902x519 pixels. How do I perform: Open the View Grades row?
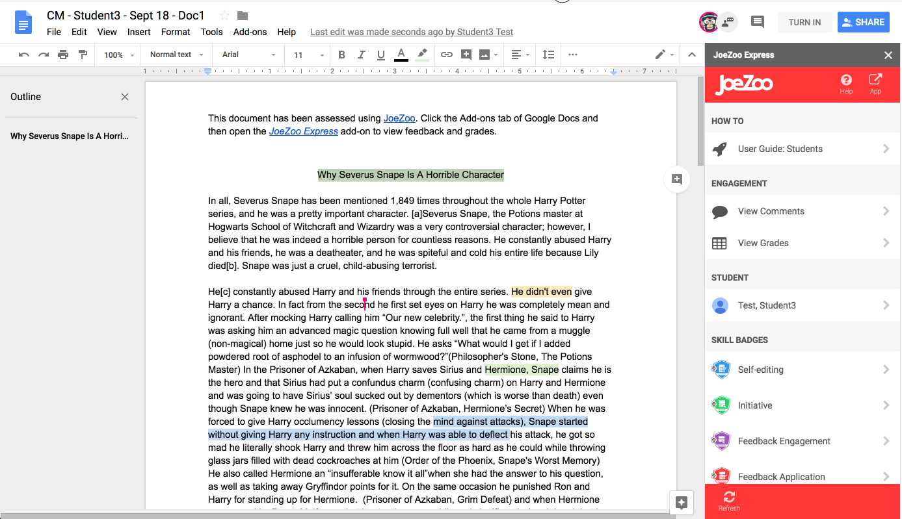click(803, 243)
